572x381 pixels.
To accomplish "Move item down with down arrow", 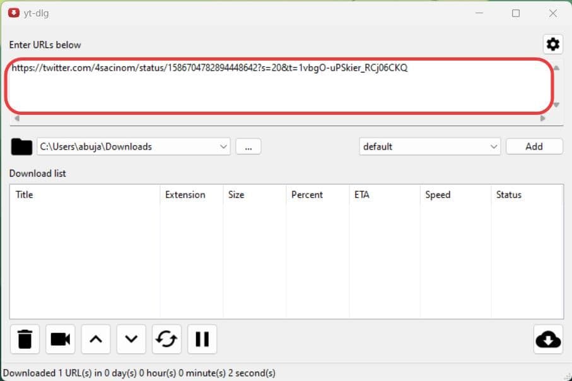I will [131, 339].
